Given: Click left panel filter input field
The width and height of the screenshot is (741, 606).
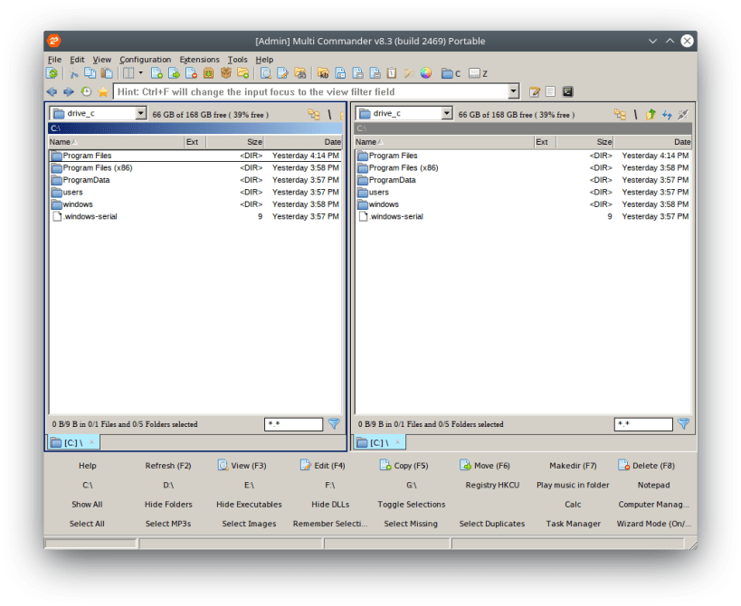Looking at the screenshot, I should [293, 424].
